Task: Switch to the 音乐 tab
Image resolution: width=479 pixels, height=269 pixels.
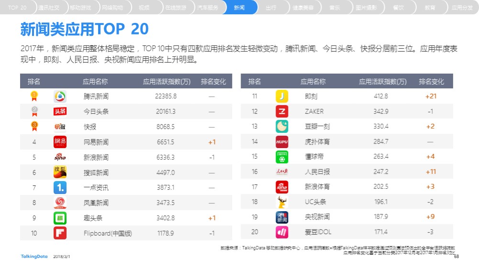Action: pyautogui.click(x=335, y=7)
